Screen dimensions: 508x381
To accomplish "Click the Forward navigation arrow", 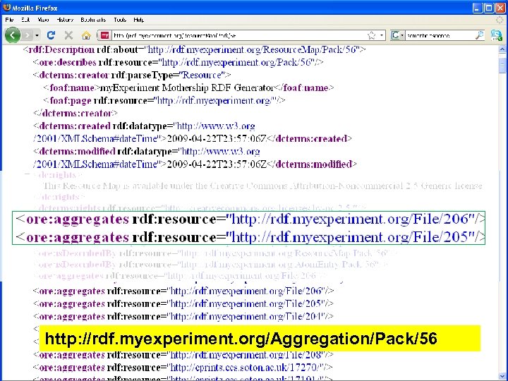I will [x=28, y=35].
